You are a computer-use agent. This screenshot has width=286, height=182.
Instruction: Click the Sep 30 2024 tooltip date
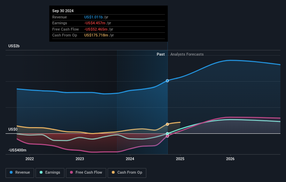coord(63,11)
